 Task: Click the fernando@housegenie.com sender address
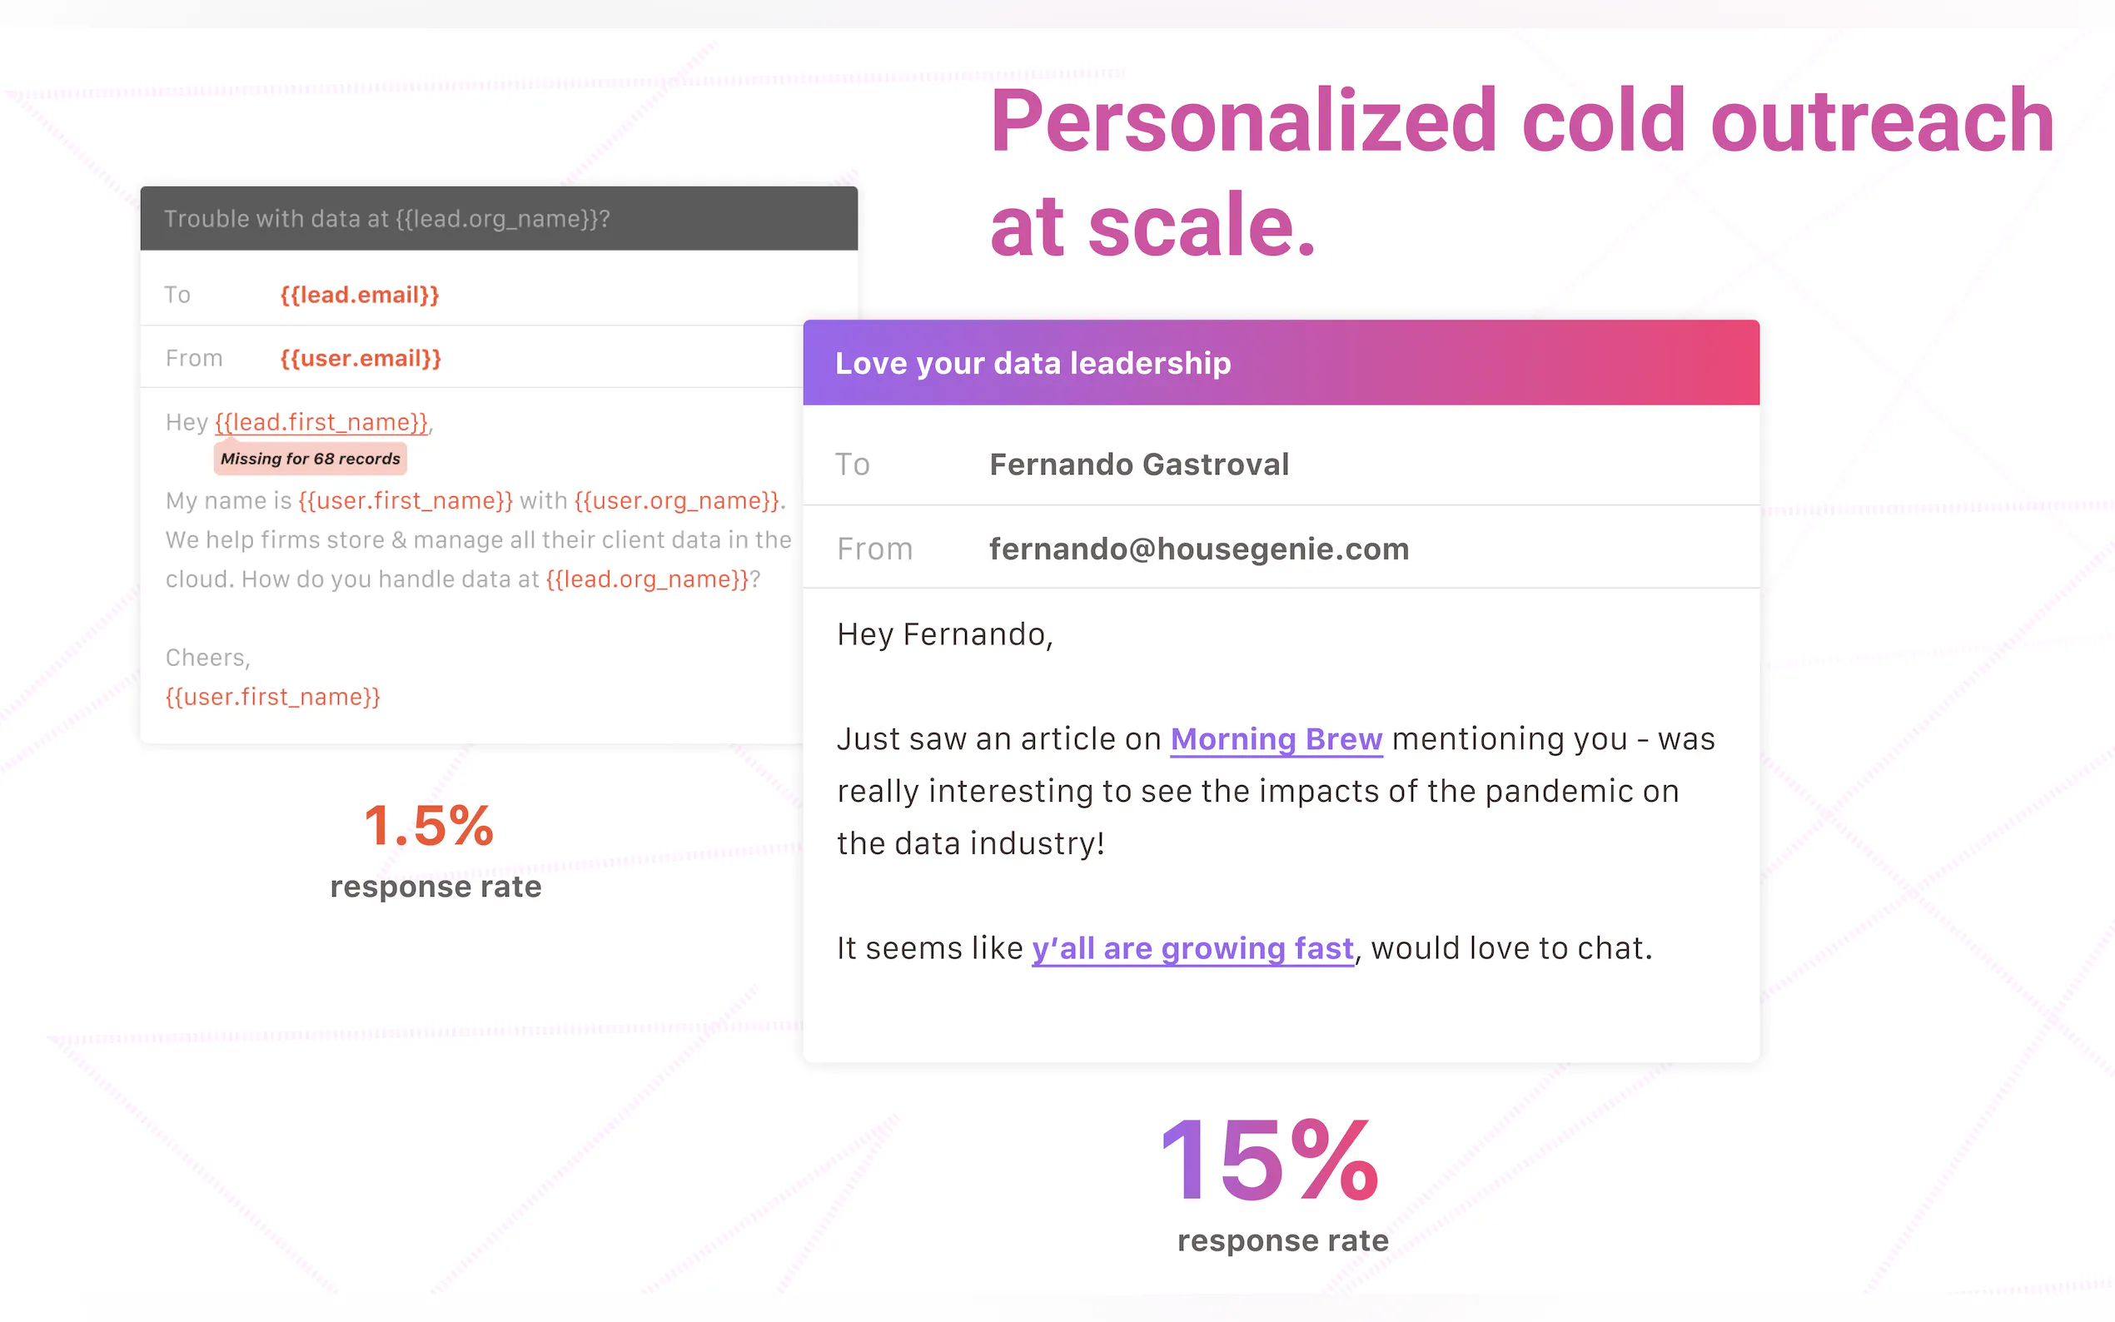pos(1199,549)
